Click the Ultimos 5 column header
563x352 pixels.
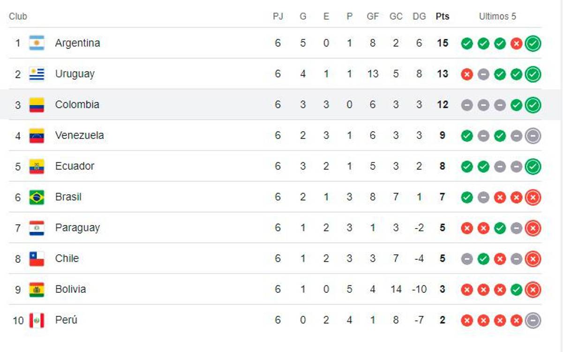[497, 16]
